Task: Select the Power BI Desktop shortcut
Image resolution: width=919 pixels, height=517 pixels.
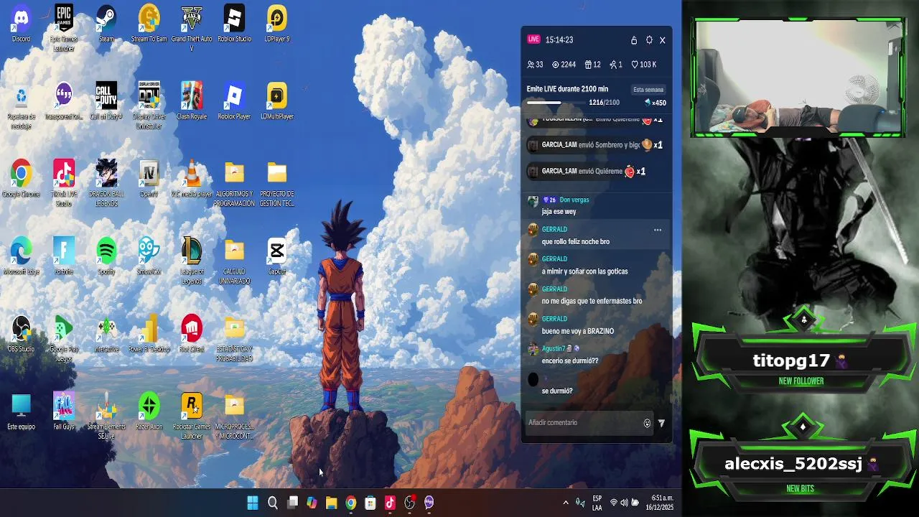Action: click(x=149, y=334)
